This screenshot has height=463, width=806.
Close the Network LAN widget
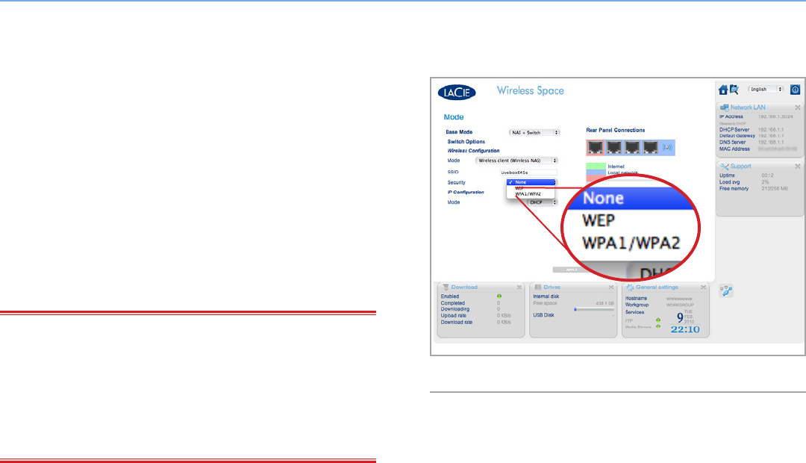tap(797, 108)
